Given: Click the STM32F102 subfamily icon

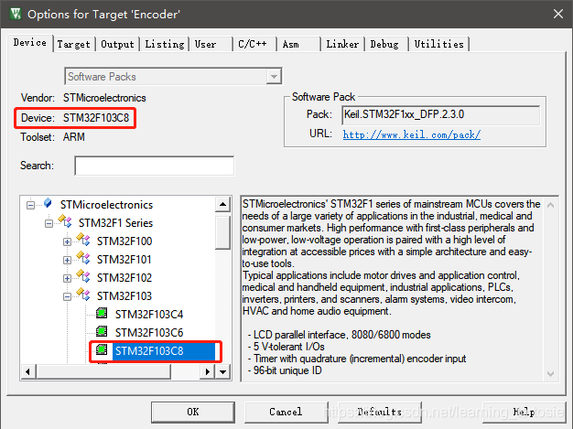Looking at the screenshot, I should click(83, 275).
